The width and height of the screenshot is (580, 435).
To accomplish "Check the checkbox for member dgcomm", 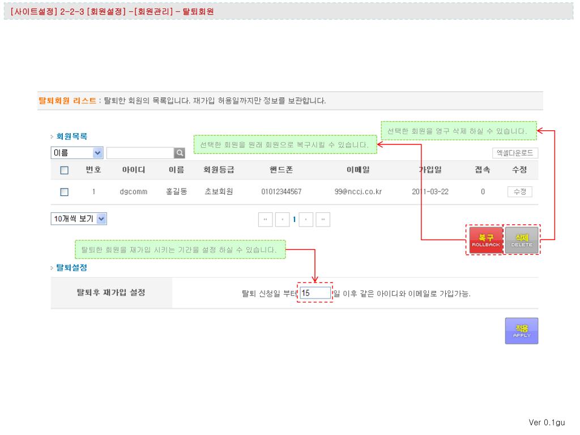I will click(65, 192).
